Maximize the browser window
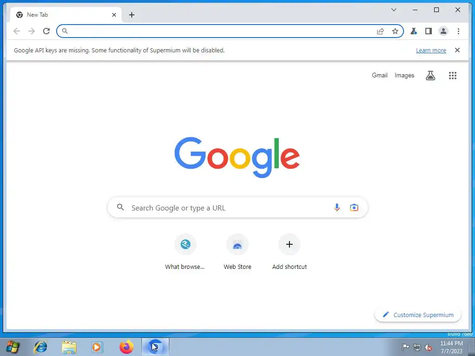This screenshot has width=475, height=356. [436, 10]
